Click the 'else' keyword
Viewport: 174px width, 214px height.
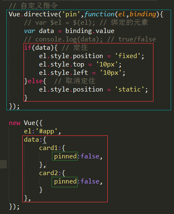tap(35, 81)
